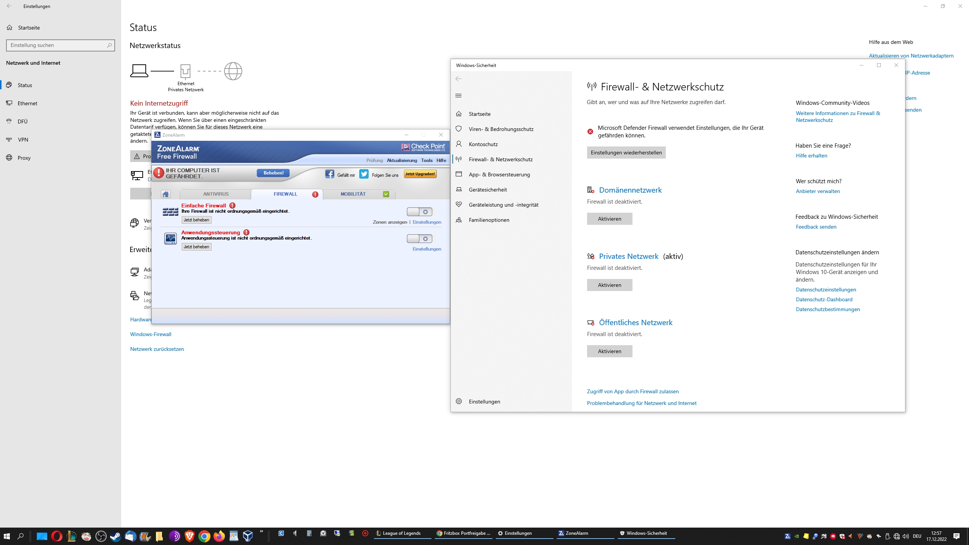Click Aktivieren under Privates Netzwerk
Screen dimensions: 969x545
pyautogui.click(x=609, y=285)
